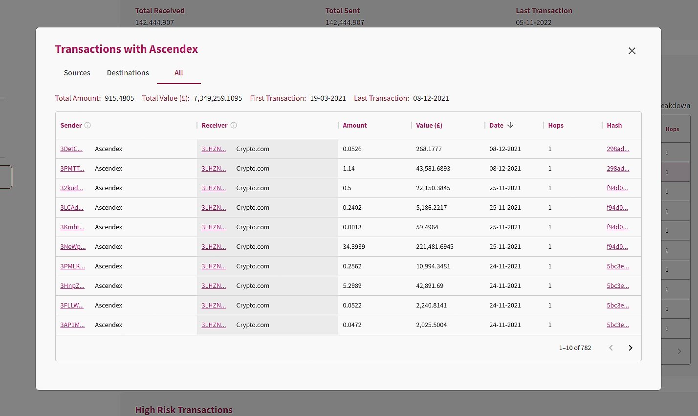The height and width of the screenshot is (416, 698).
Task: Go to previous page of transactions
Action: coord(611,348)
